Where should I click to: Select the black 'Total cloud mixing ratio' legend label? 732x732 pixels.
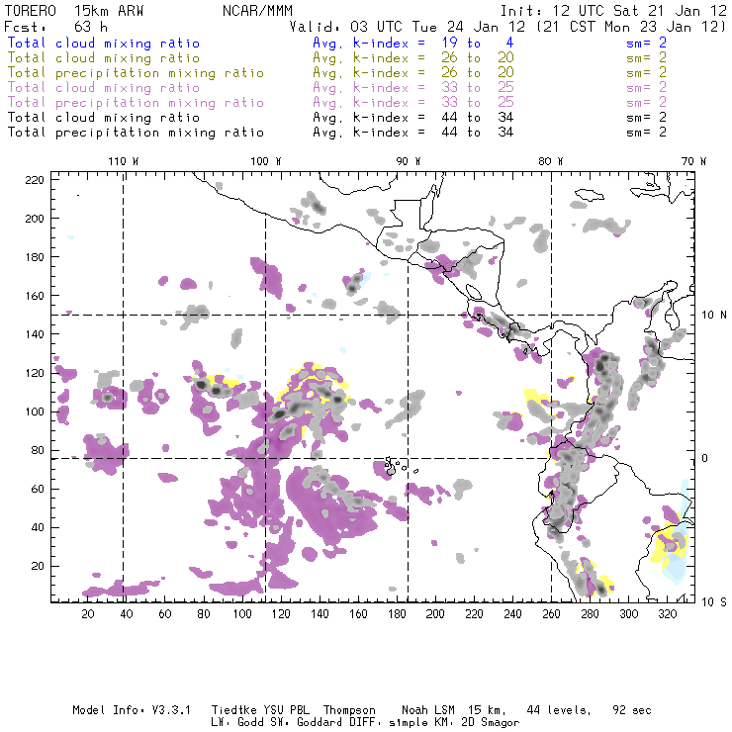point(104,117)
